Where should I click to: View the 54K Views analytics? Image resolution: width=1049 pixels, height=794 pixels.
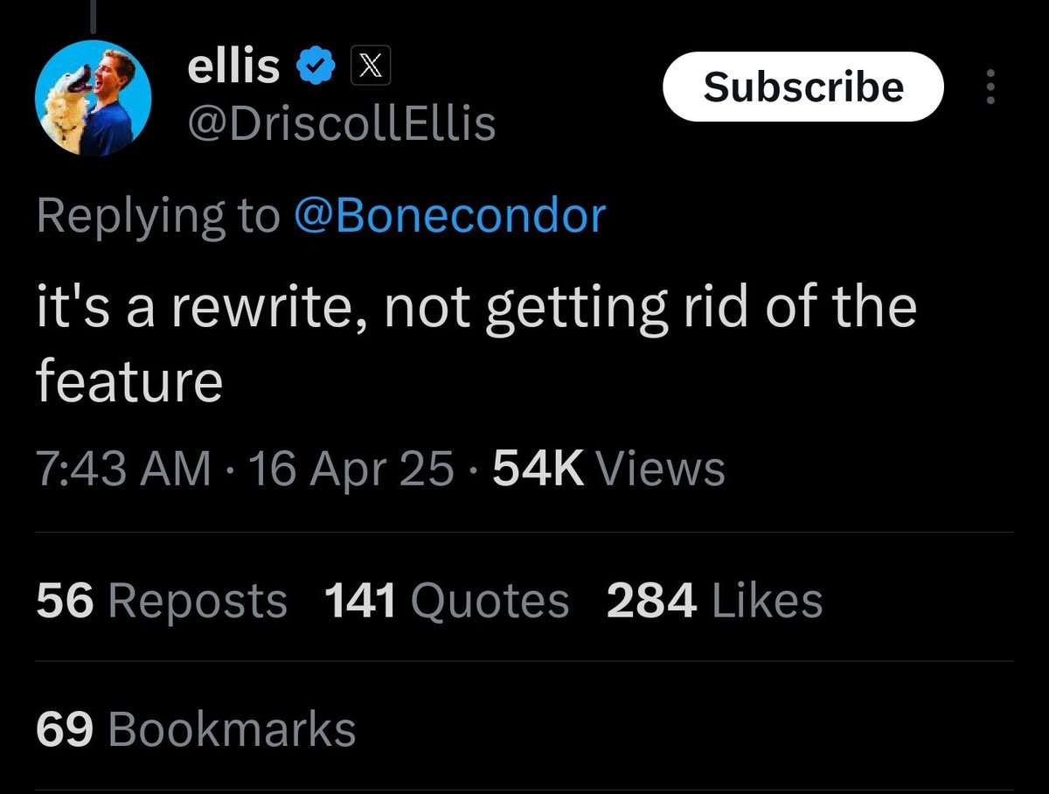(608, 470)
